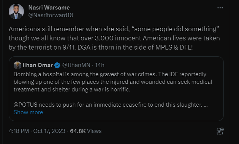Click the 64.8K Views count

tap(85, 131)
